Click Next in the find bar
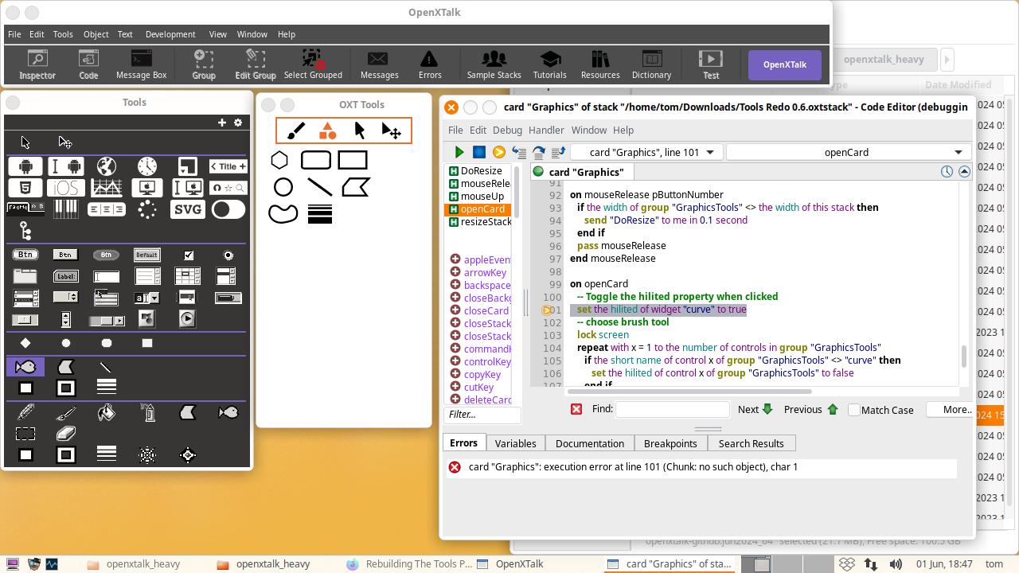Viewport: 1019px width, 573px height. pos(755,409)
